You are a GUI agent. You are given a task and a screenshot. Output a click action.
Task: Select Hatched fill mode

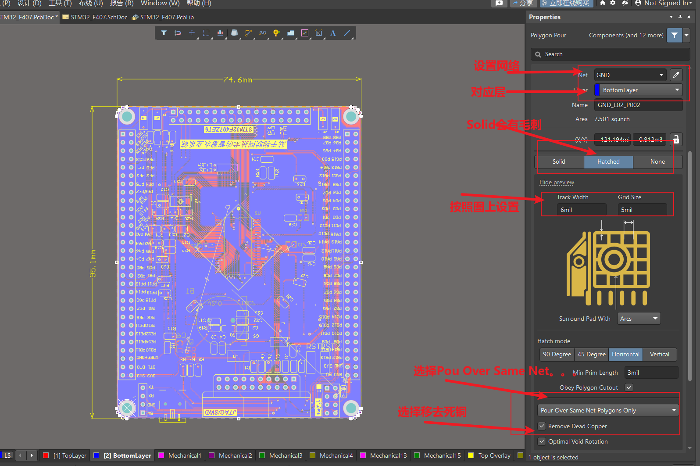click(608, 162)
